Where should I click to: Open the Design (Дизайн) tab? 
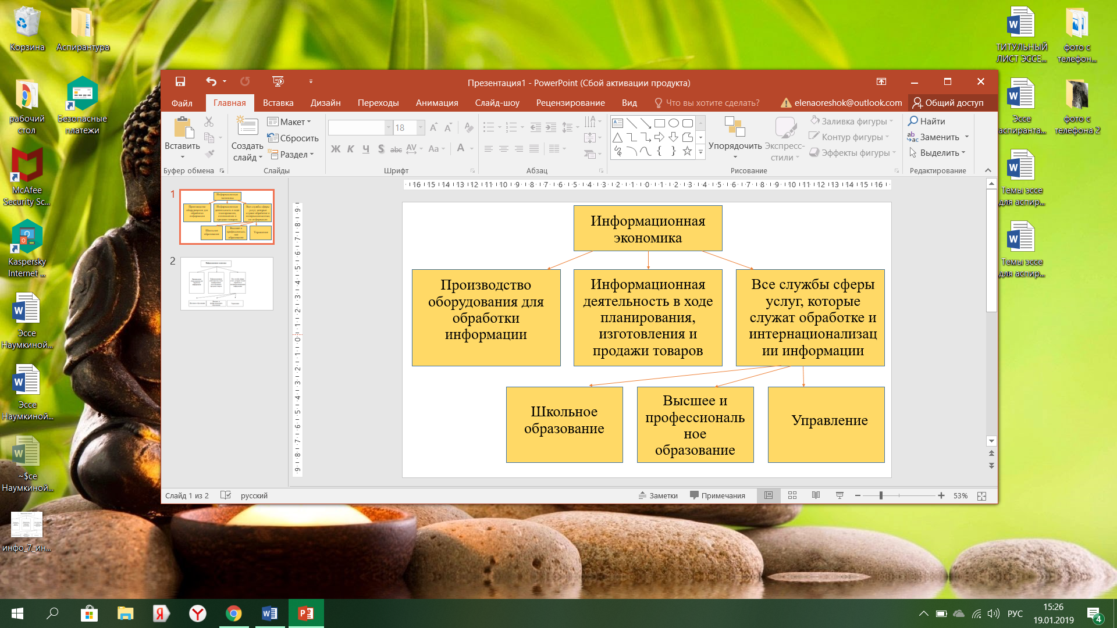[325, 103]
